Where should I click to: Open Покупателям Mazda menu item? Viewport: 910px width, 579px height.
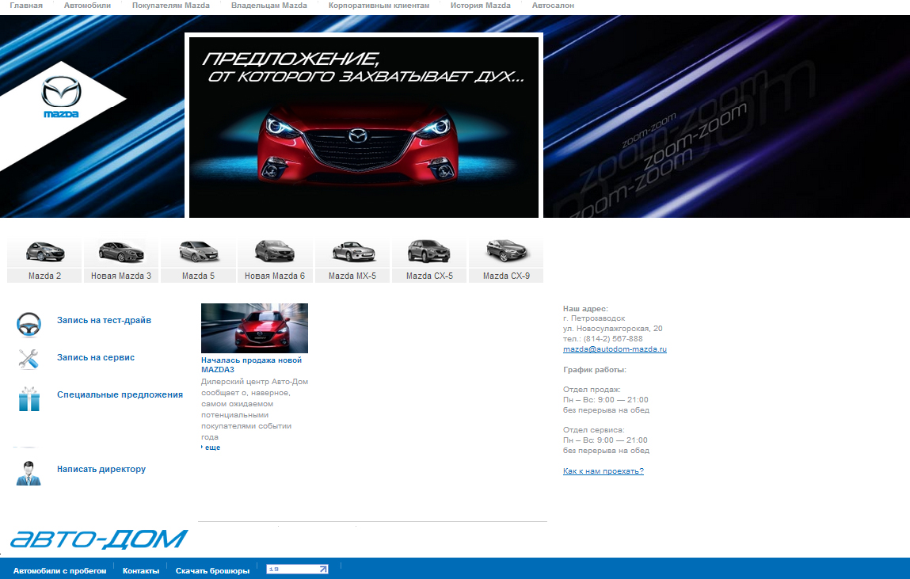pos(170,6)
